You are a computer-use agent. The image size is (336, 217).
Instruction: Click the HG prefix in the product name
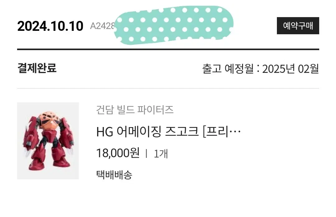[105, 132]
